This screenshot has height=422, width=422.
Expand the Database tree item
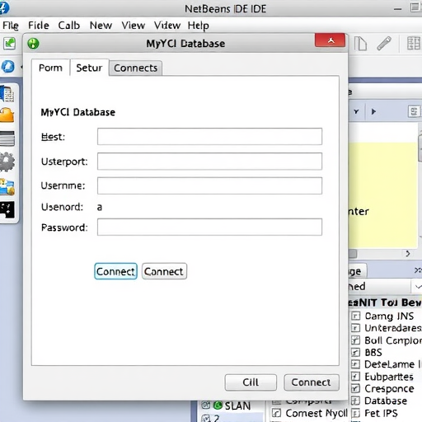355,401
